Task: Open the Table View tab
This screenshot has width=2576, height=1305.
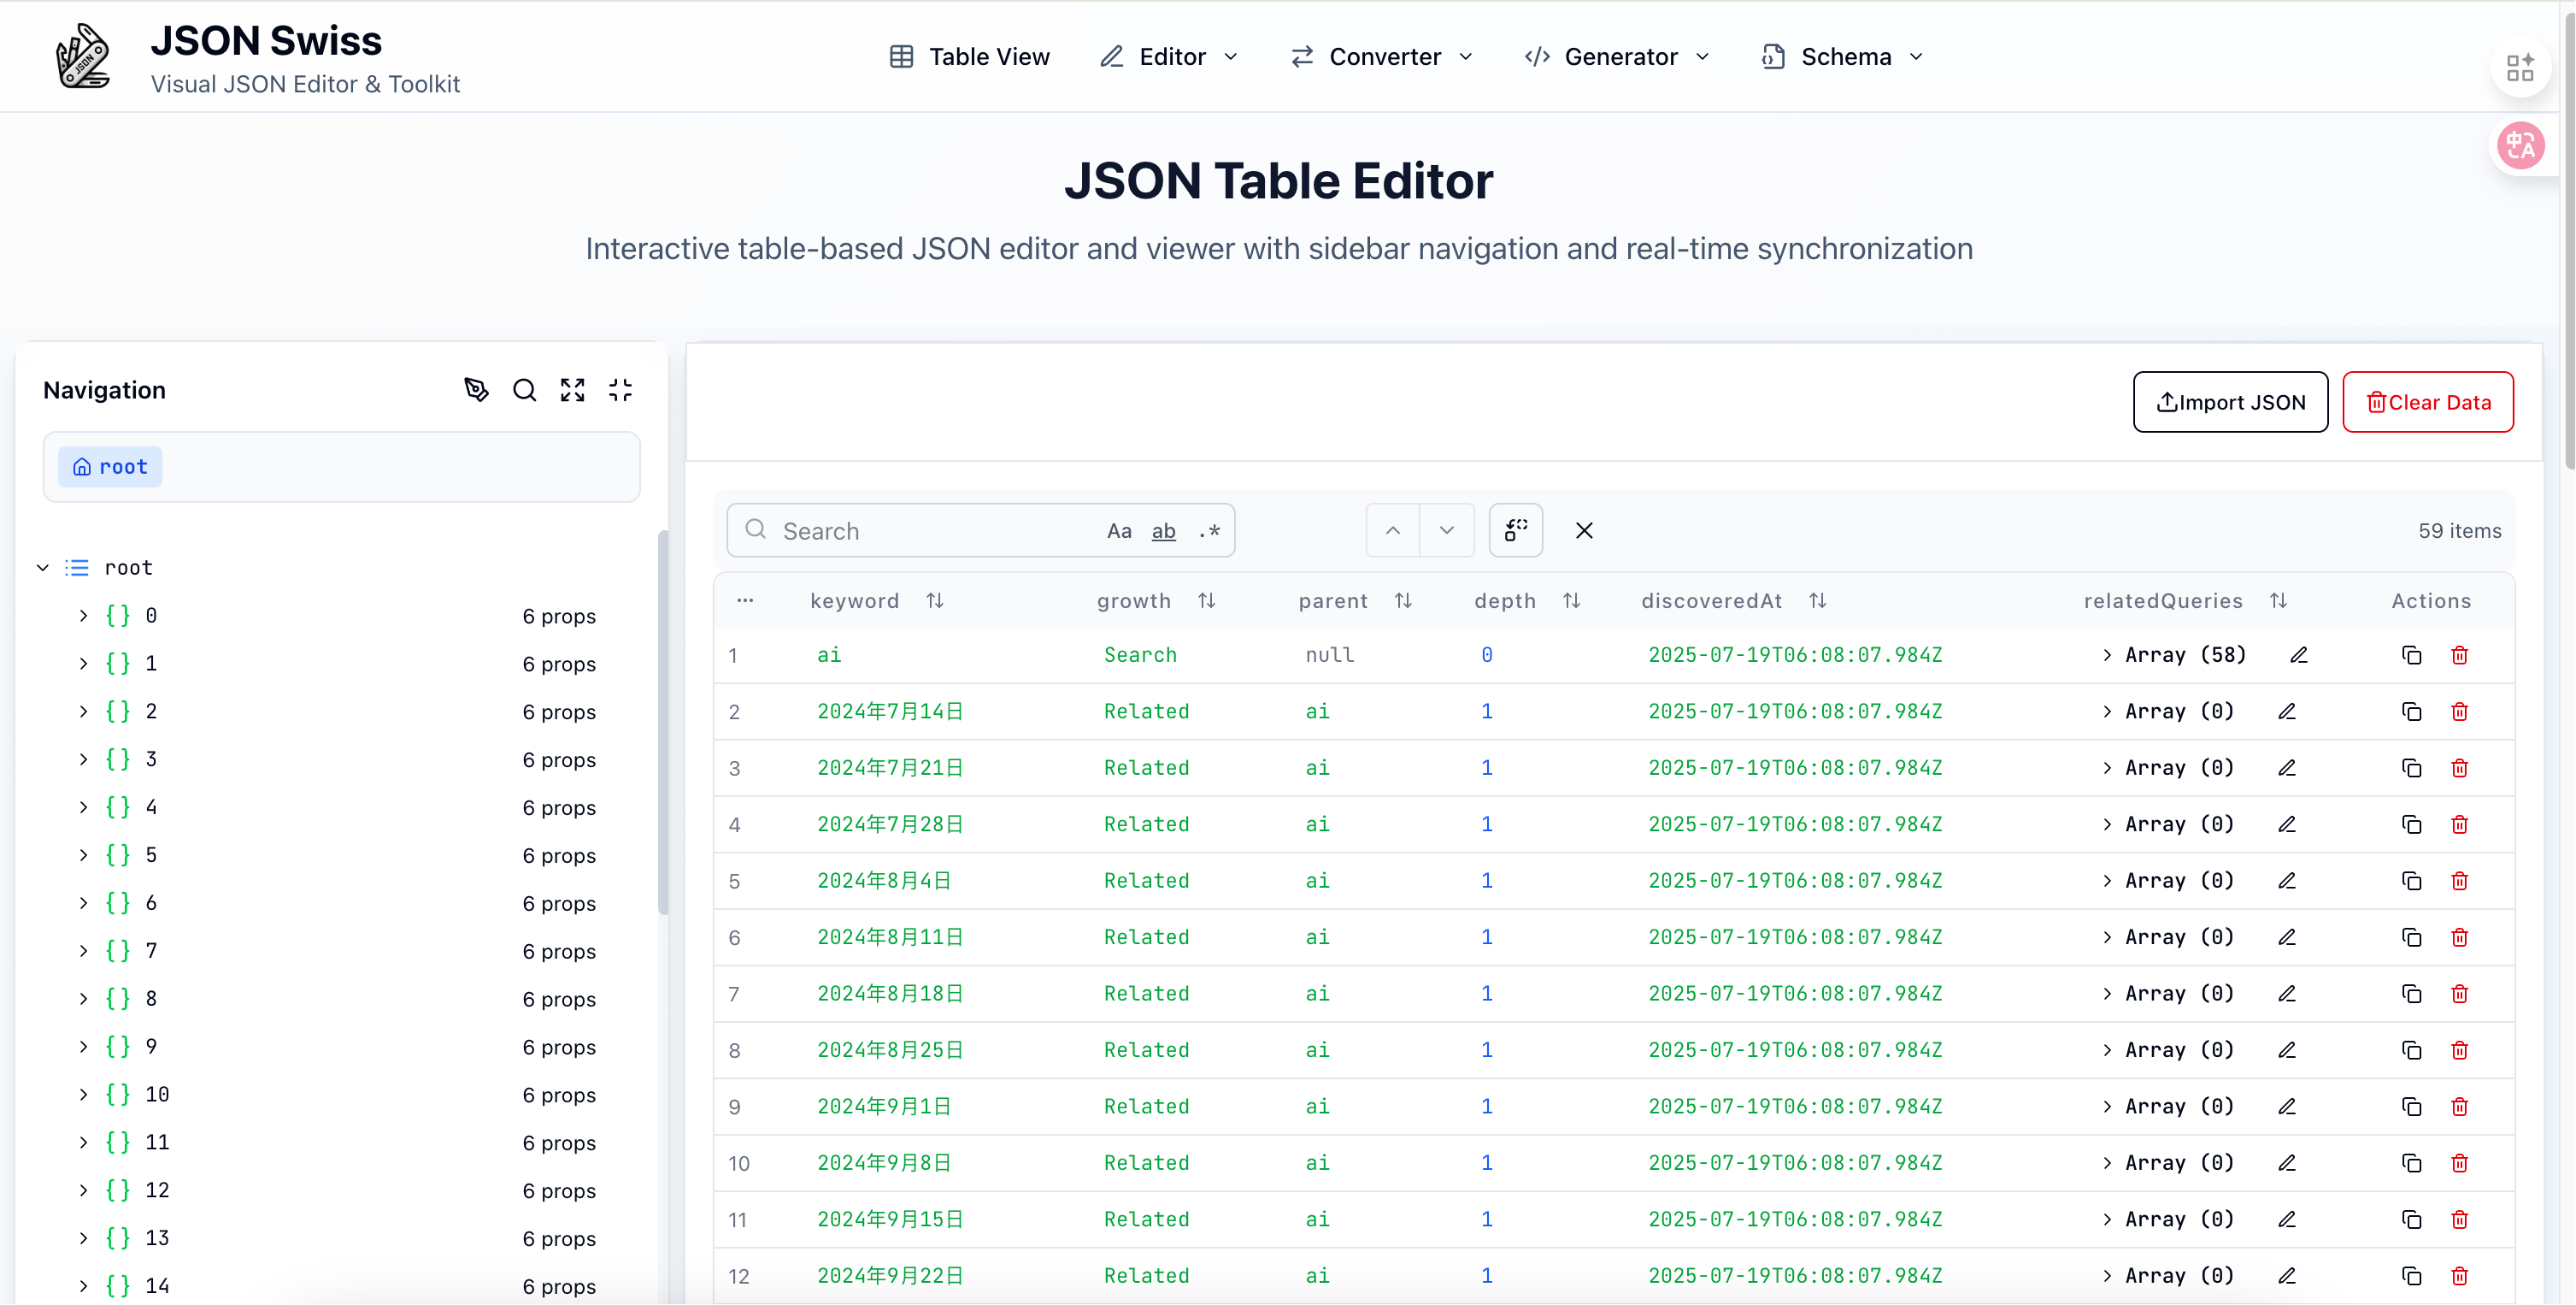Action: tap(969, 57)
